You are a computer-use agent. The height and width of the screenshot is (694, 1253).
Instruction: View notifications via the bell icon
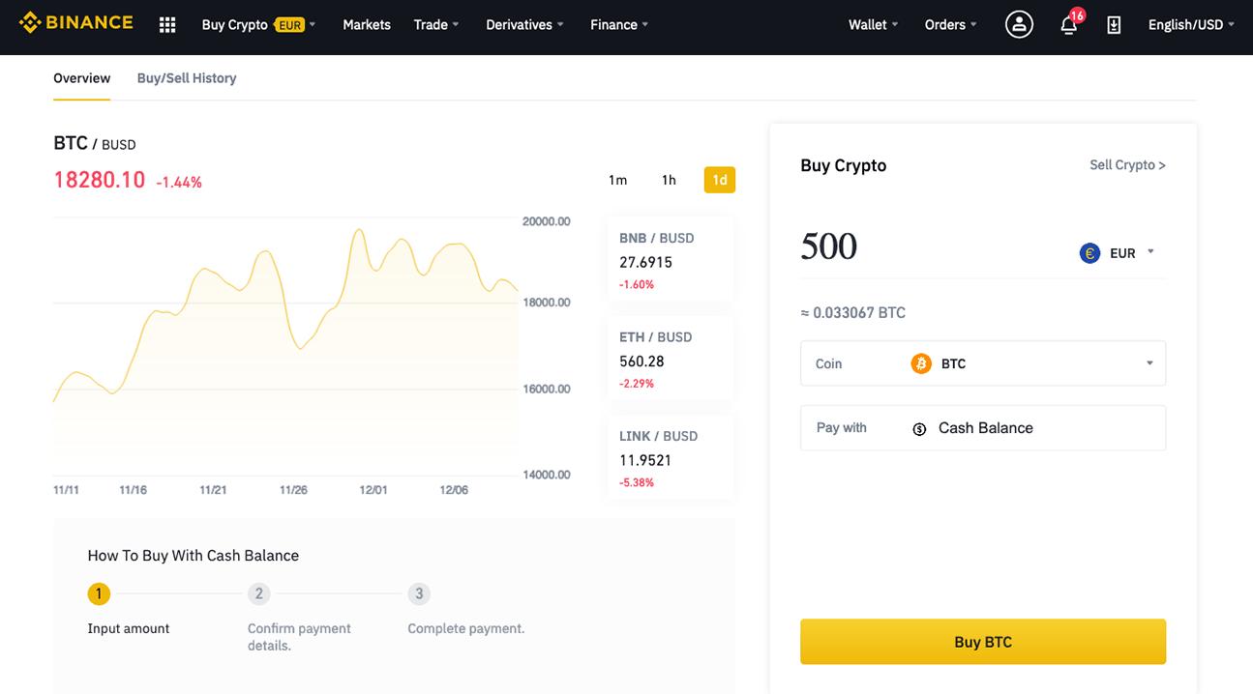tap(1068, 25)
